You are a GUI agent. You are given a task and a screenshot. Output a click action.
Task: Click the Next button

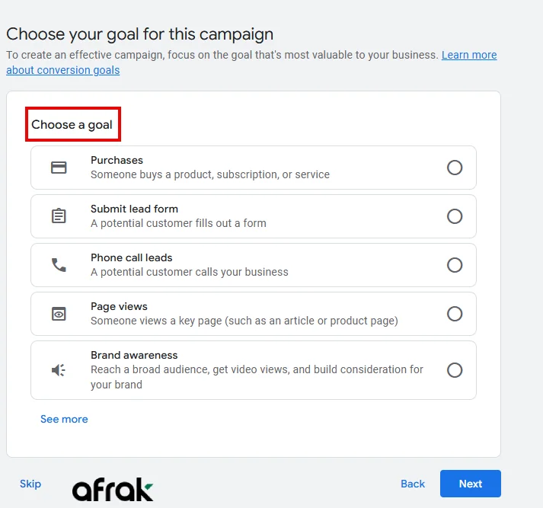(470, 484)
